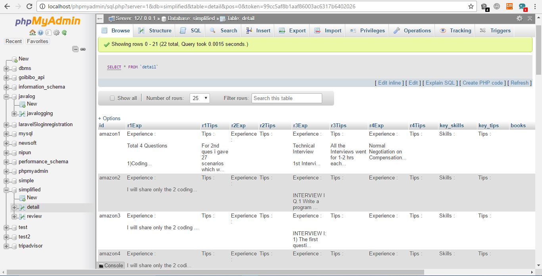Expand the dbms database node

(6, 68)
